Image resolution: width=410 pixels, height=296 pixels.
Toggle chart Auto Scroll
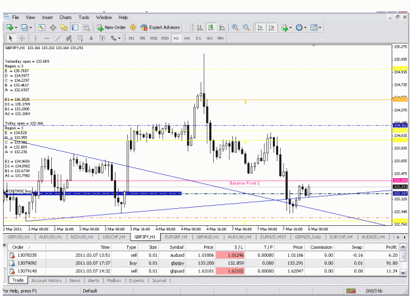coord(260,28)
